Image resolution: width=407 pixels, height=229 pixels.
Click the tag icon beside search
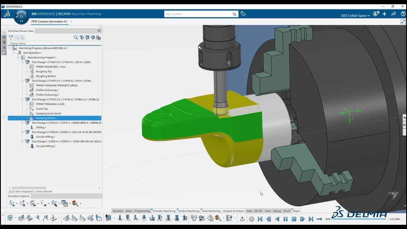tap(243, 14)
